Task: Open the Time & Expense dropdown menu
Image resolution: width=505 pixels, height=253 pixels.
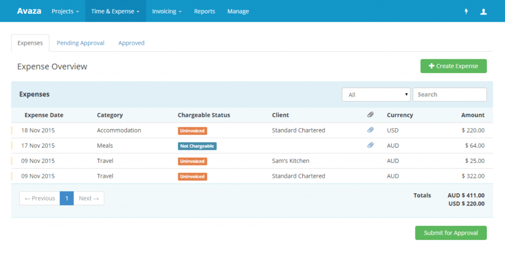Action: coord(115,11)
